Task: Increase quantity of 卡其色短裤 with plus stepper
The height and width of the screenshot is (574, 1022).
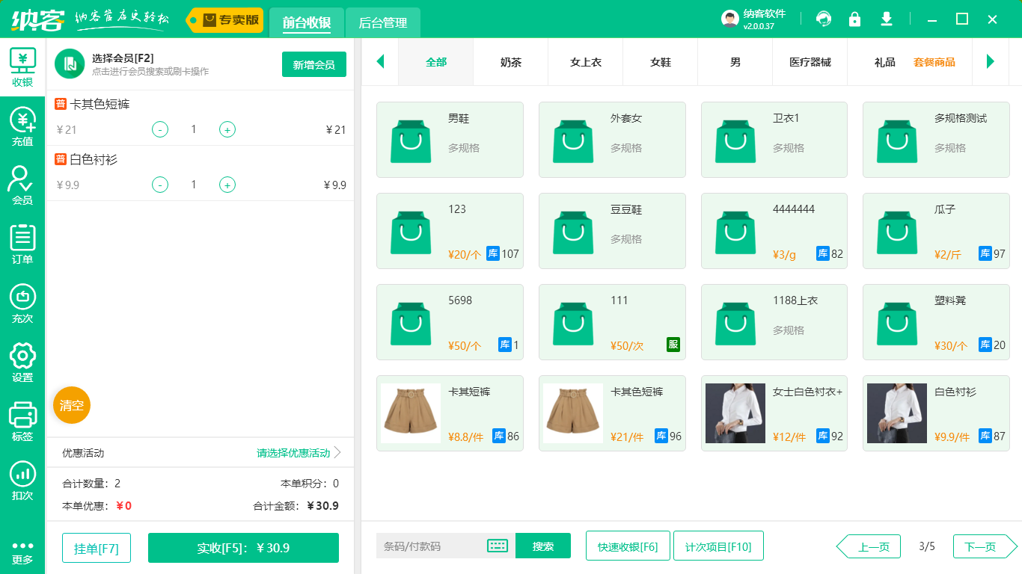Action: (227, 129)
